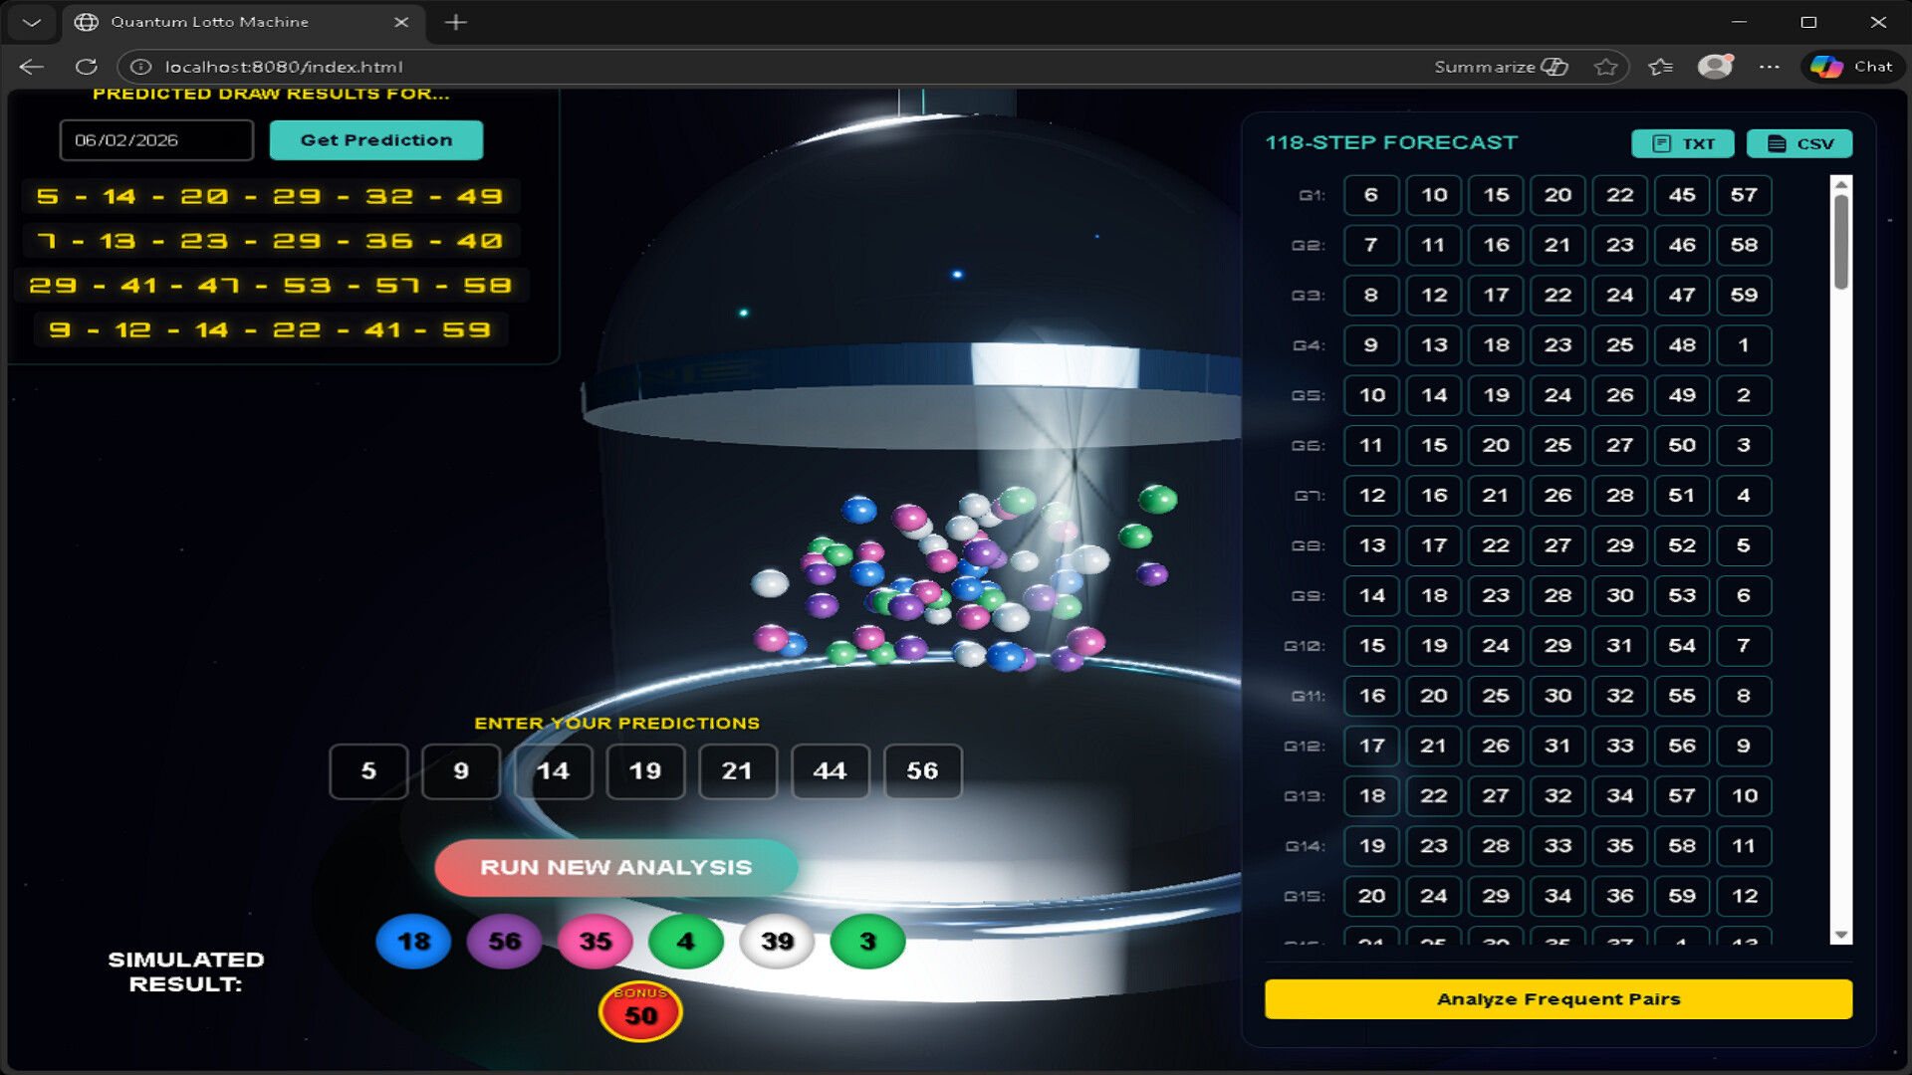Open the browser profile avatar
This screenshot has height=1075, width=1912.
pos(1715,67)
